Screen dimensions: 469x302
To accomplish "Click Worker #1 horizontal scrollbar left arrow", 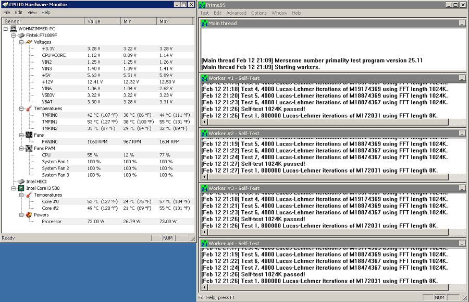I will [205, 122].
